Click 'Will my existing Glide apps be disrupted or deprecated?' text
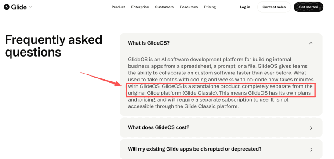Viewport: 334px width, 159px height. tap(195, 149)
